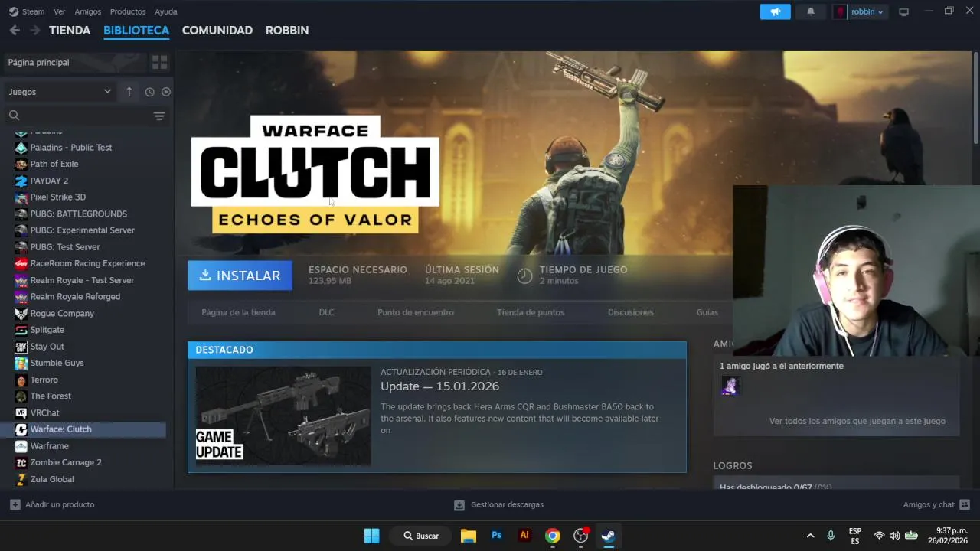The image size is (980, 551).
Task: Click the recent activity clock icon
Action: click(149, 92)
